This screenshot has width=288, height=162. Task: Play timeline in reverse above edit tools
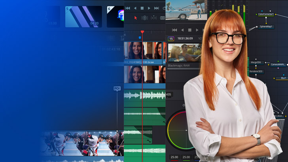pyautogui.click(x=135, y=8)
